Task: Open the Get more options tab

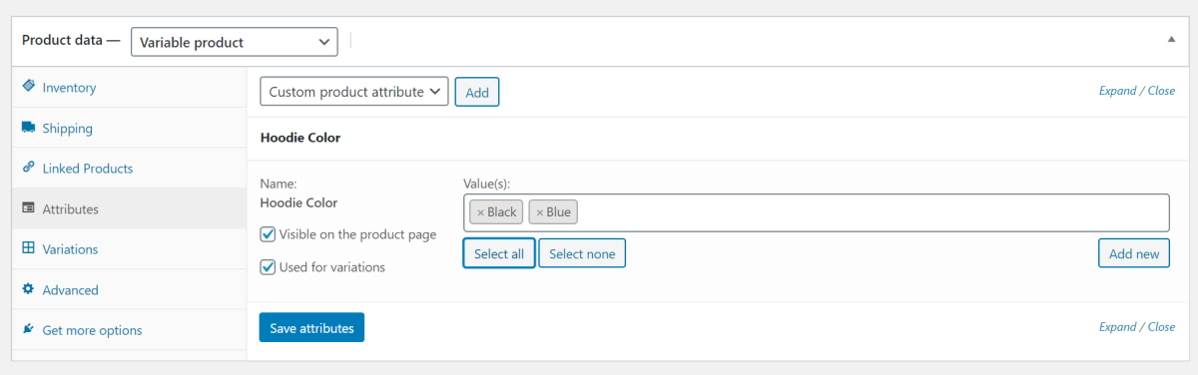Action: (129, 330)
